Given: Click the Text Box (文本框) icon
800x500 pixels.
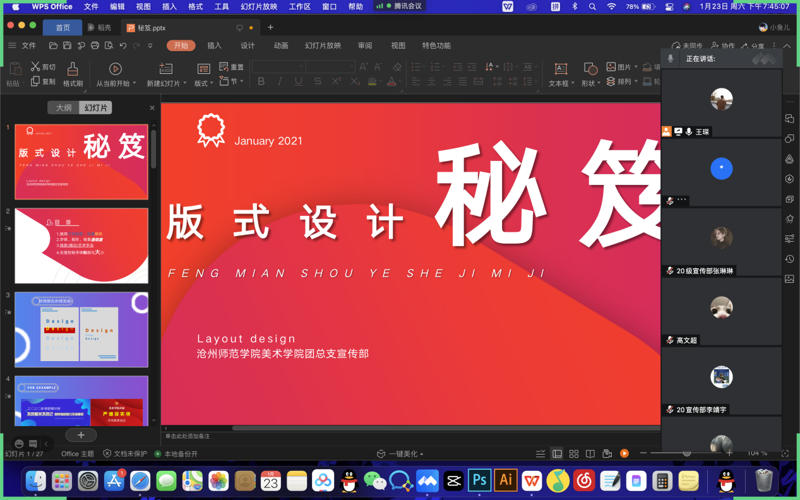Looking at the screenshot, I should click(560, 69).
